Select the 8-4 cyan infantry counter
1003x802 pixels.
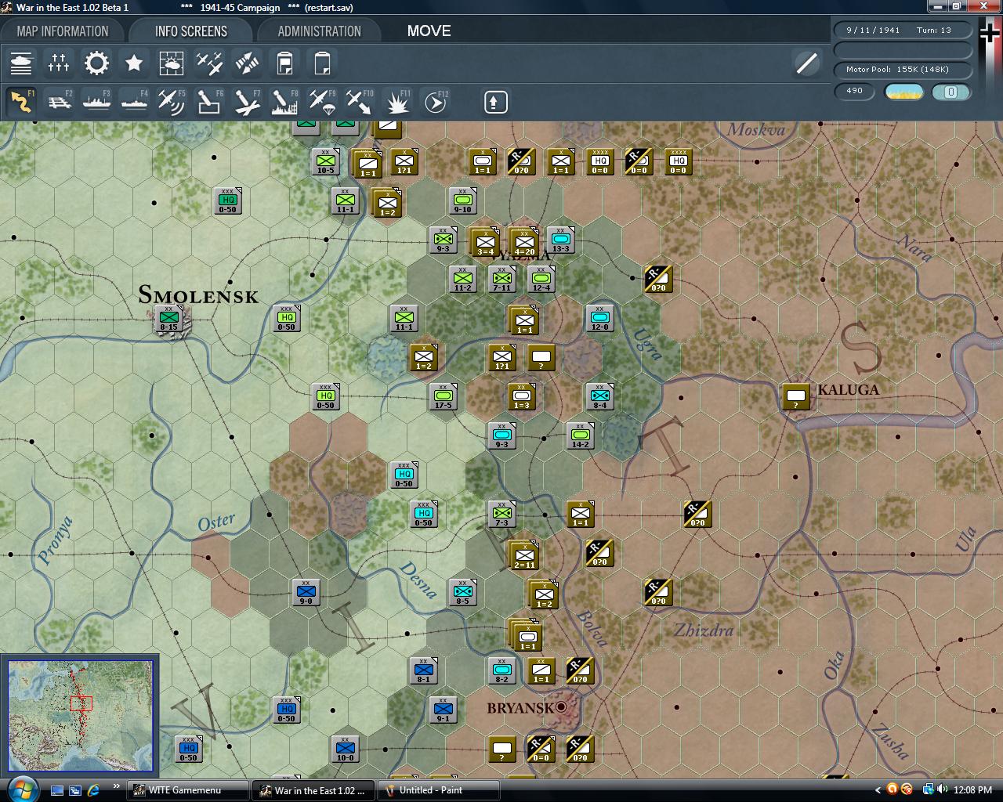[x=599, y=396]
